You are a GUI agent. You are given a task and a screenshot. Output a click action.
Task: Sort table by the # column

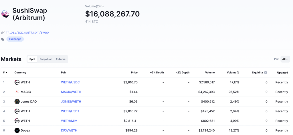click(5, 73)
